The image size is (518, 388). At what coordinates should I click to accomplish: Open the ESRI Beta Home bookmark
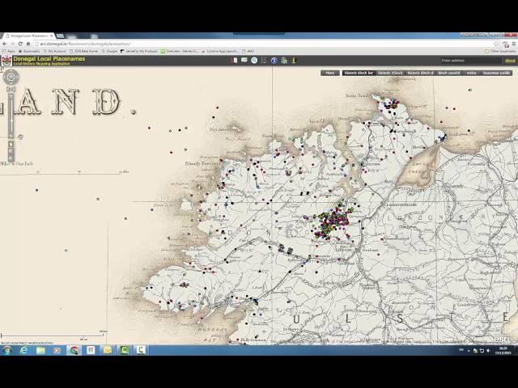pyautogui.click(x=84, y=51)
